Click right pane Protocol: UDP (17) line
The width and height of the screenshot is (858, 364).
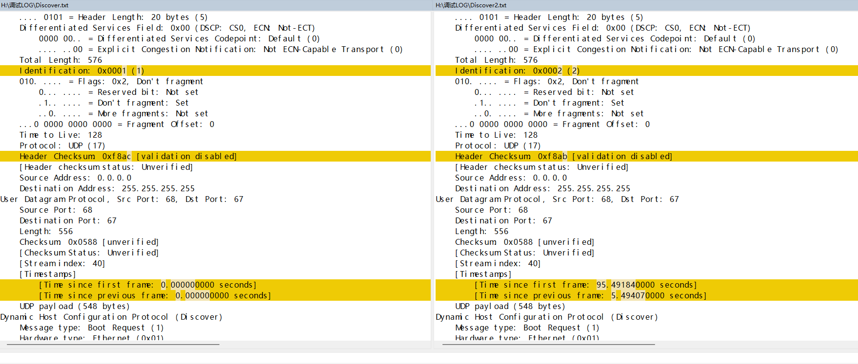(498, 146)
